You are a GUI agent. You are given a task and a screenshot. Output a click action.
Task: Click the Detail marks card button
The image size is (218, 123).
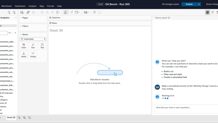coord(24,55)
